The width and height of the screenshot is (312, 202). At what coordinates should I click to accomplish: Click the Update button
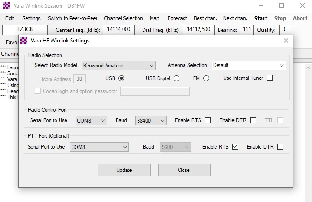pyautogui.click(x=124, y=170)
